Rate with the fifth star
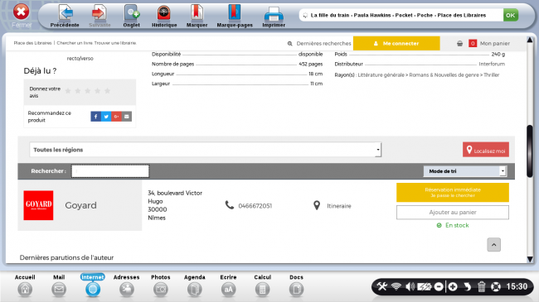 (x=108, y=91)
